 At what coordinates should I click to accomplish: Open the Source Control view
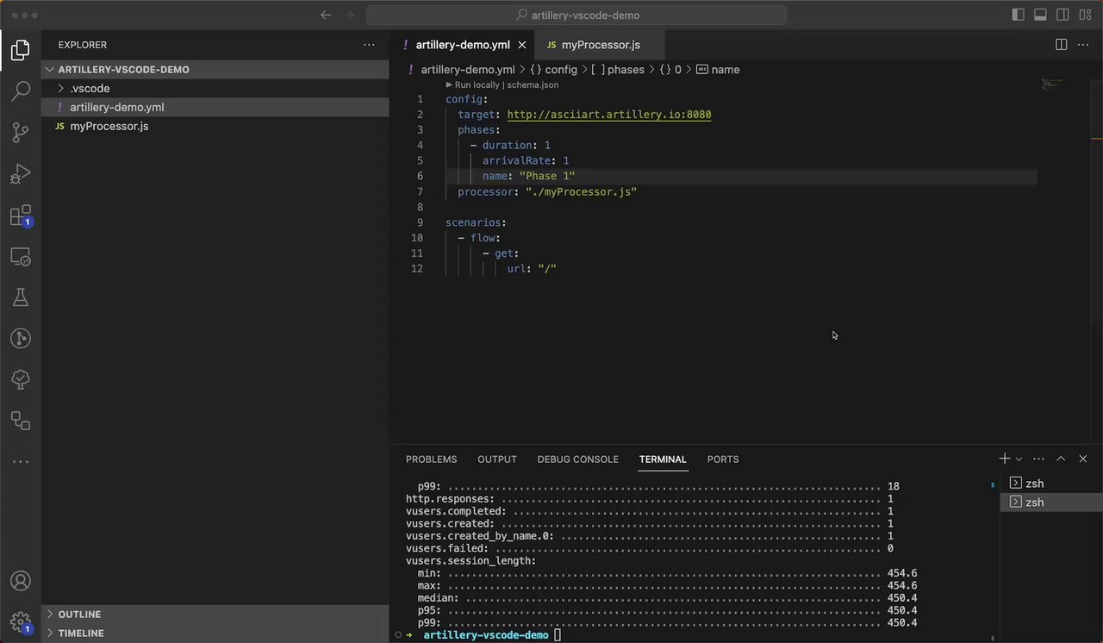21,133
